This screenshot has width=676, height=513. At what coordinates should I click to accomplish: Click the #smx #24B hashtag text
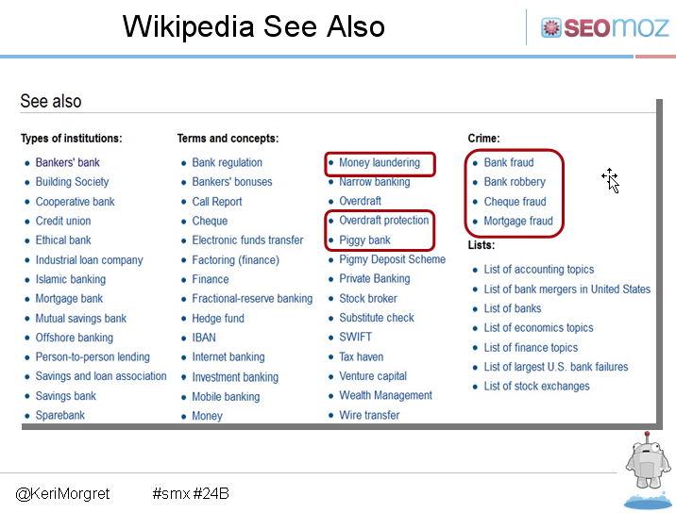191,493
